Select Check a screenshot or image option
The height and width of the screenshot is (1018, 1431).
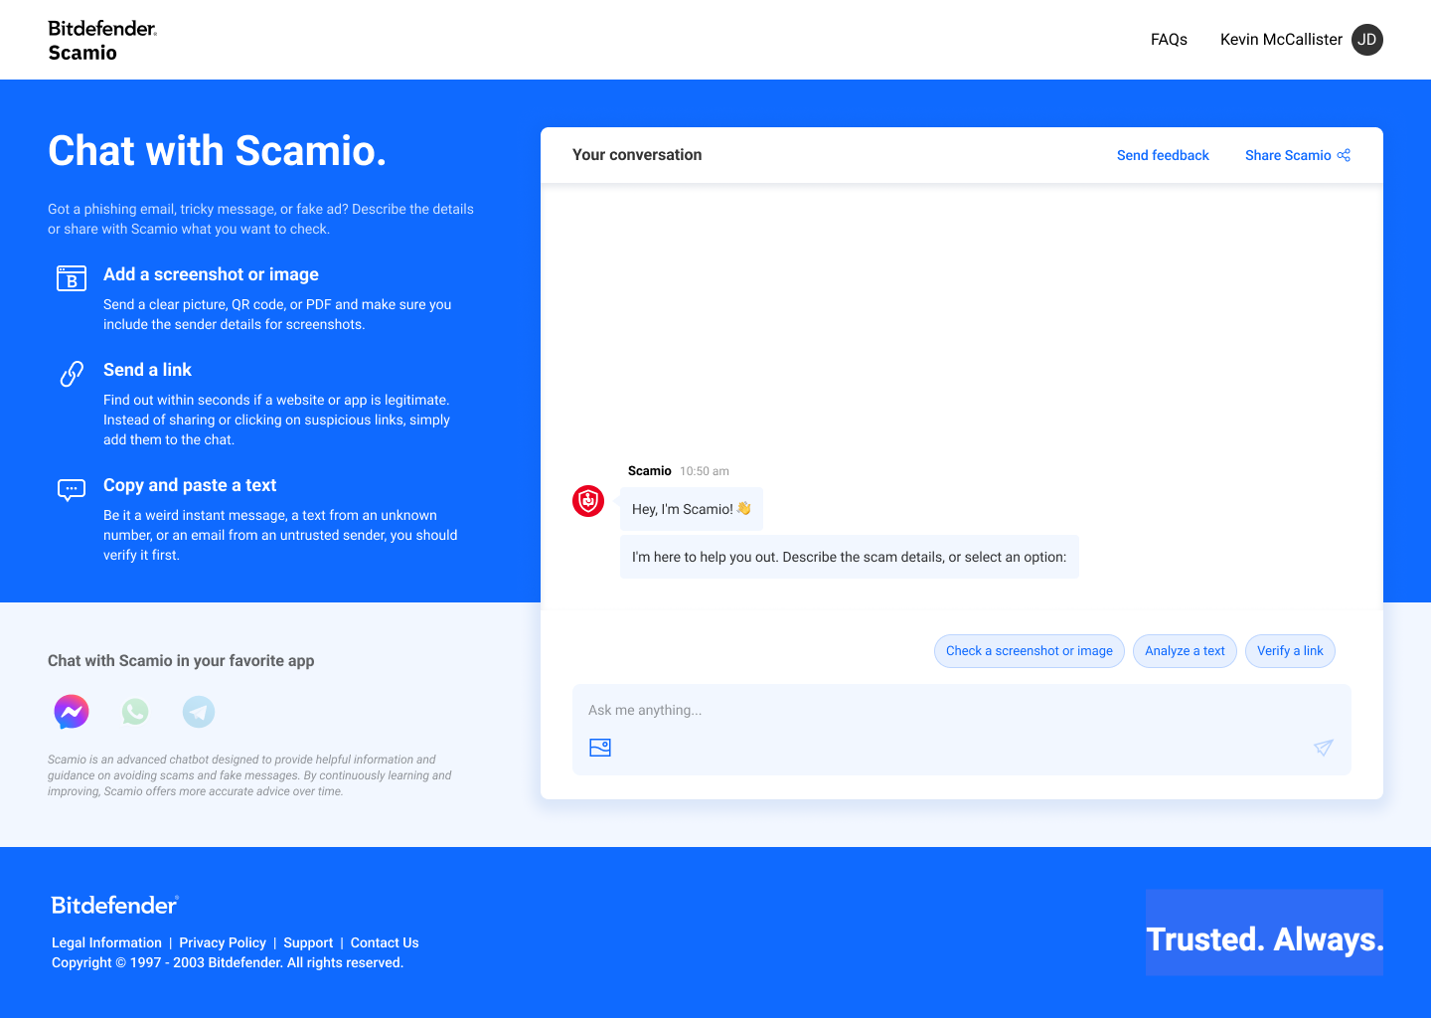coord(1029,650)
